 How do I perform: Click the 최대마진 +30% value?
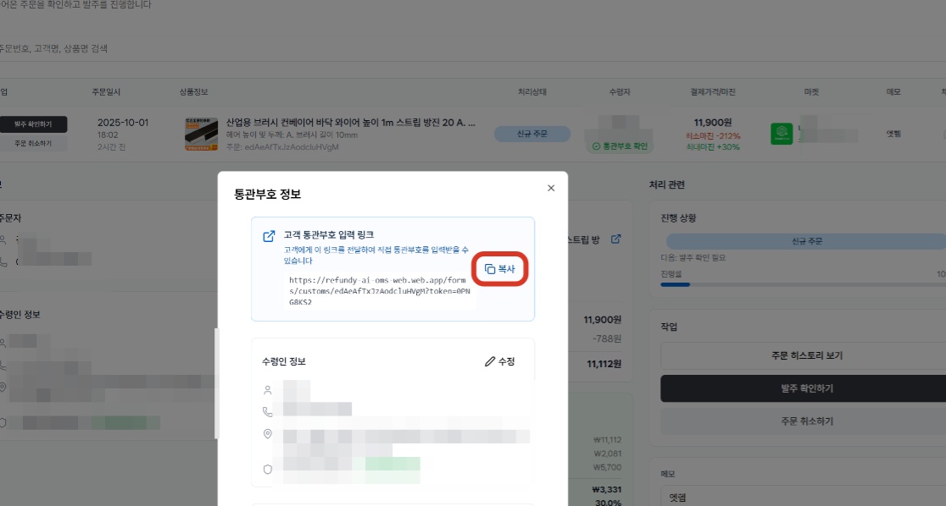(x=713, y=147)
